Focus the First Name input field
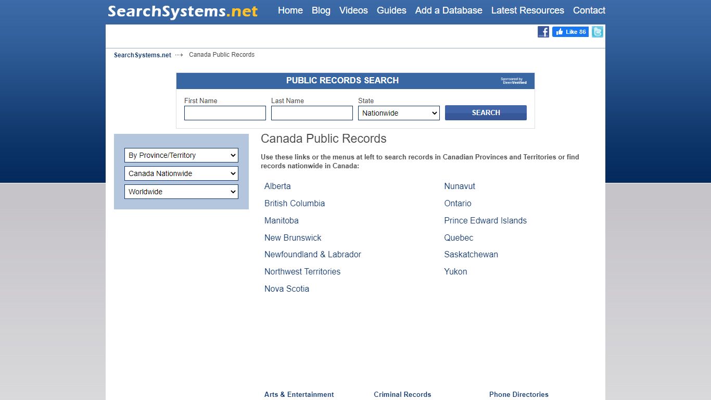The image size is (711, 400). [225, 113]
